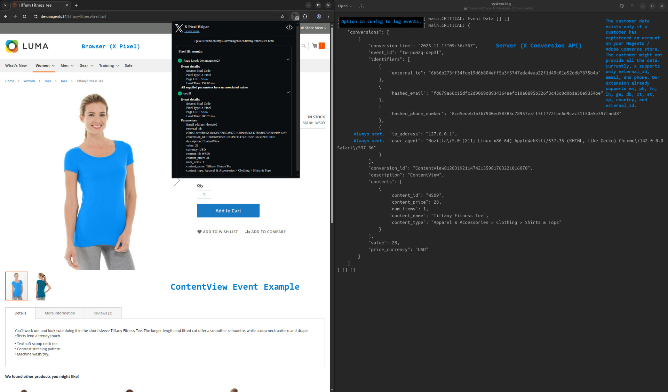
Task: Click Add to Wish List
Action: tap(217, 232)
